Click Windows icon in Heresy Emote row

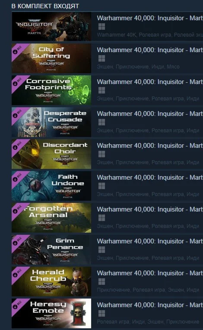click(101, 314)
